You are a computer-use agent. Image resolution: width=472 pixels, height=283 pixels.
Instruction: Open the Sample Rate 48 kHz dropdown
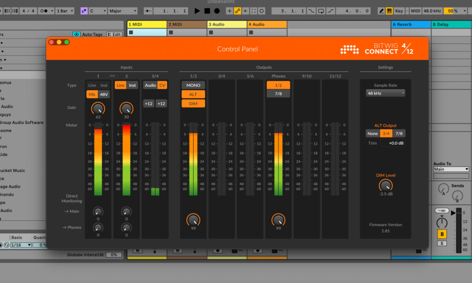(385, 93)
